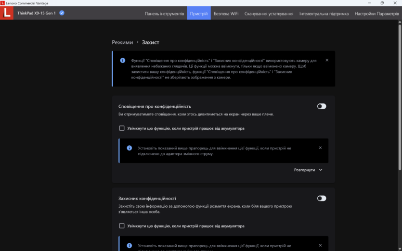The width and height of the screenshot is (402, 251).
Task: Click info icon under Захисник конфіденційності
Action: point(129,246)
